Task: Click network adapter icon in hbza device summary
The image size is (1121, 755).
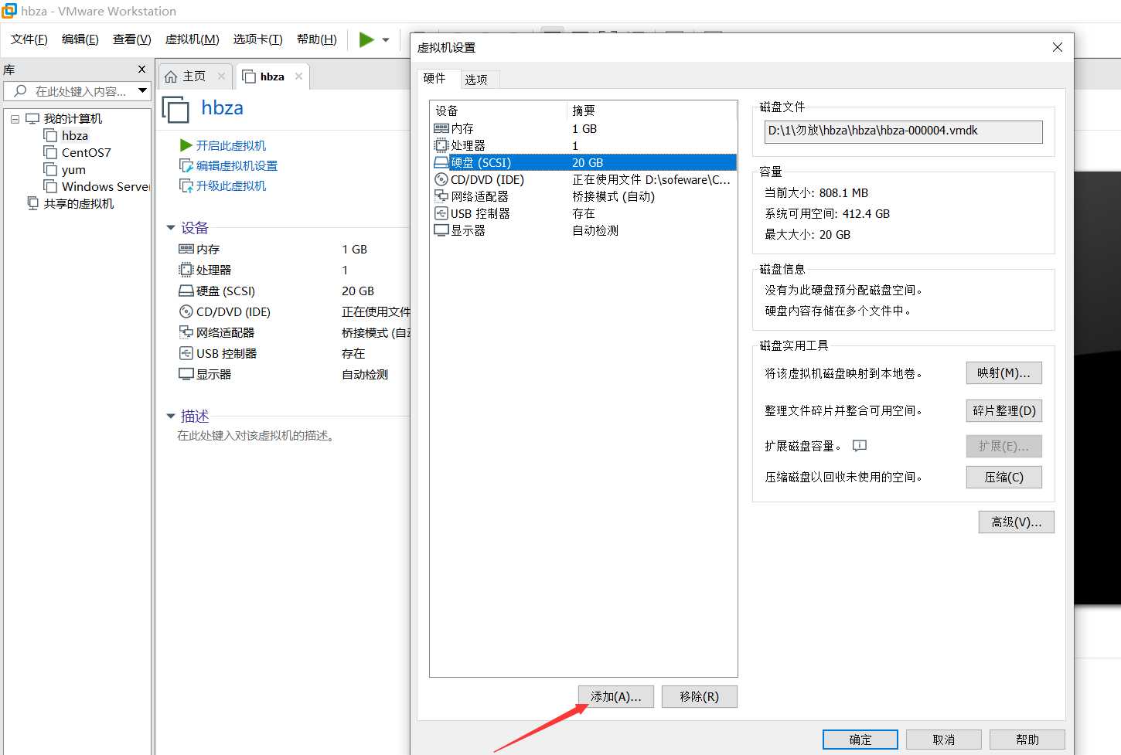Action: 186,332
